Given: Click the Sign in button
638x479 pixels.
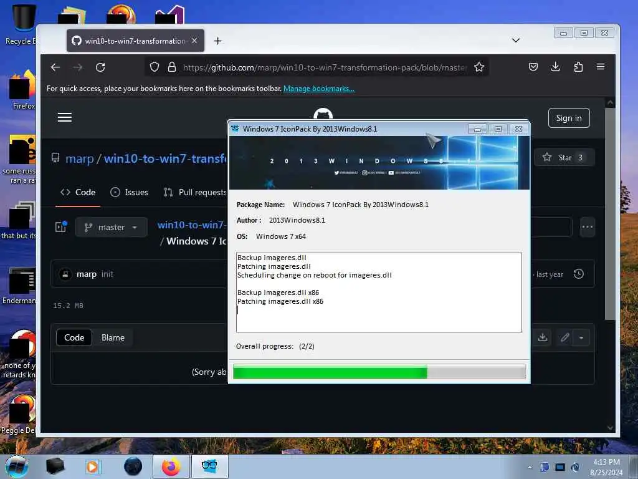Looking at the screenshot, I should click(x=569, y=118).
